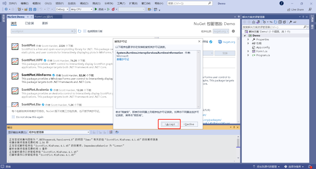Screen dimensions: 316x169
Task: Click the green Start debugging play icon
Action: (x=96, y=9)
